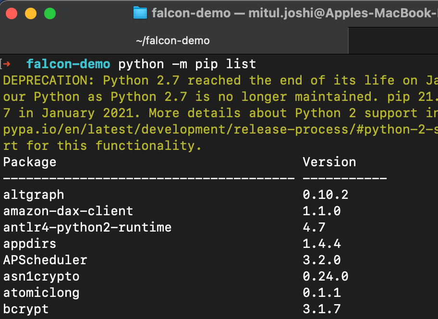Screen dimensions: 438x319
Task: Close the terminal window with red button
Action: tap(12, 13)
